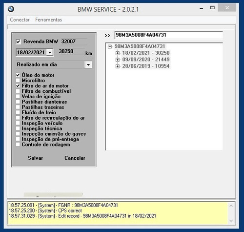Check the Microfiltro box
The image size is (244, 232).
pos(18,81)
